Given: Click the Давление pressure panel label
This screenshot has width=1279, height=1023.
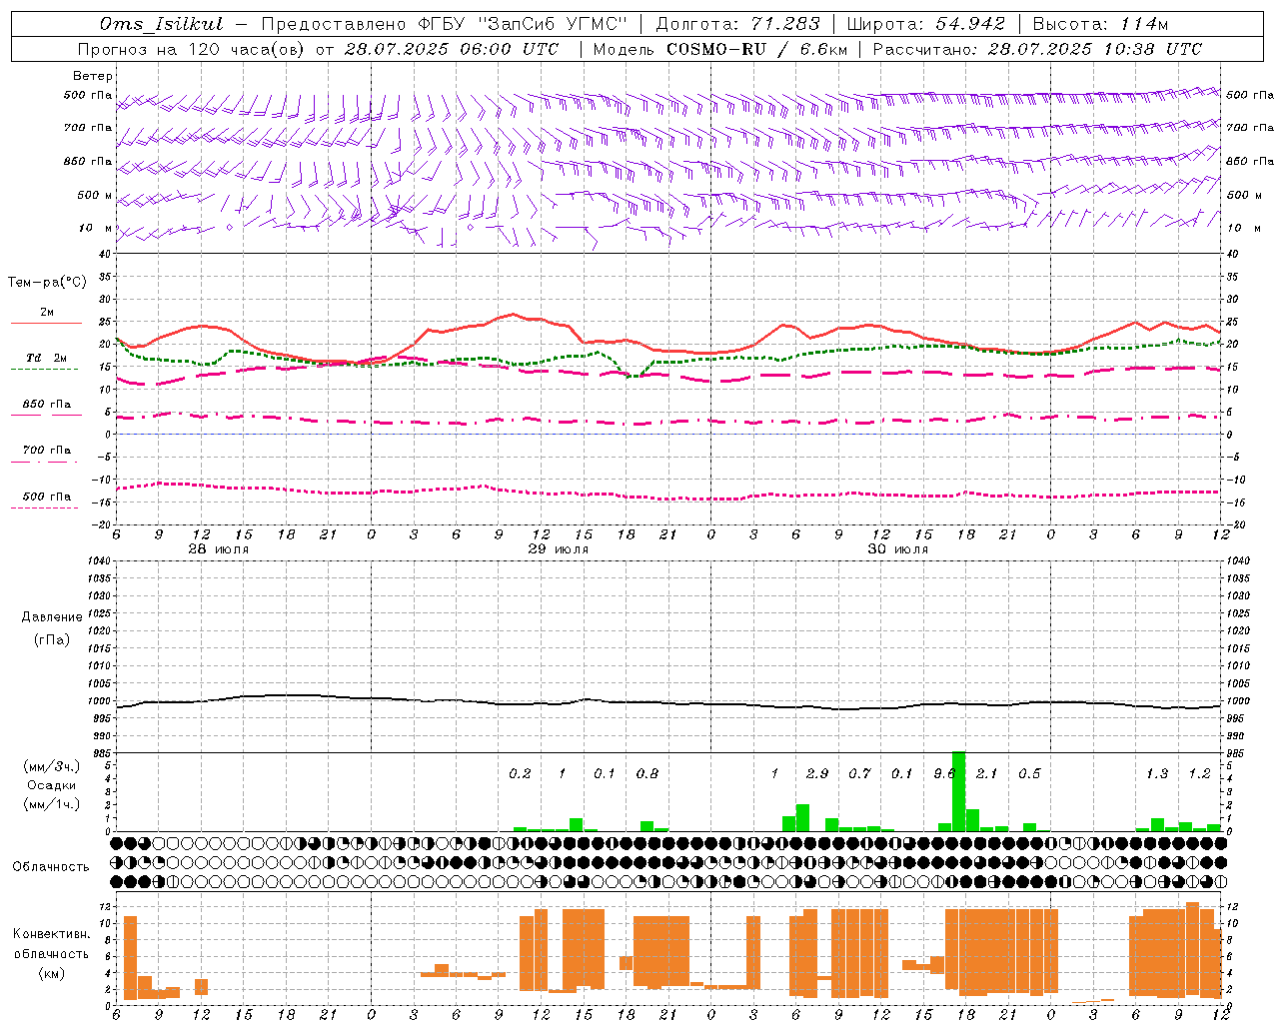Looking at the screenshot, I should coord(52,617).
